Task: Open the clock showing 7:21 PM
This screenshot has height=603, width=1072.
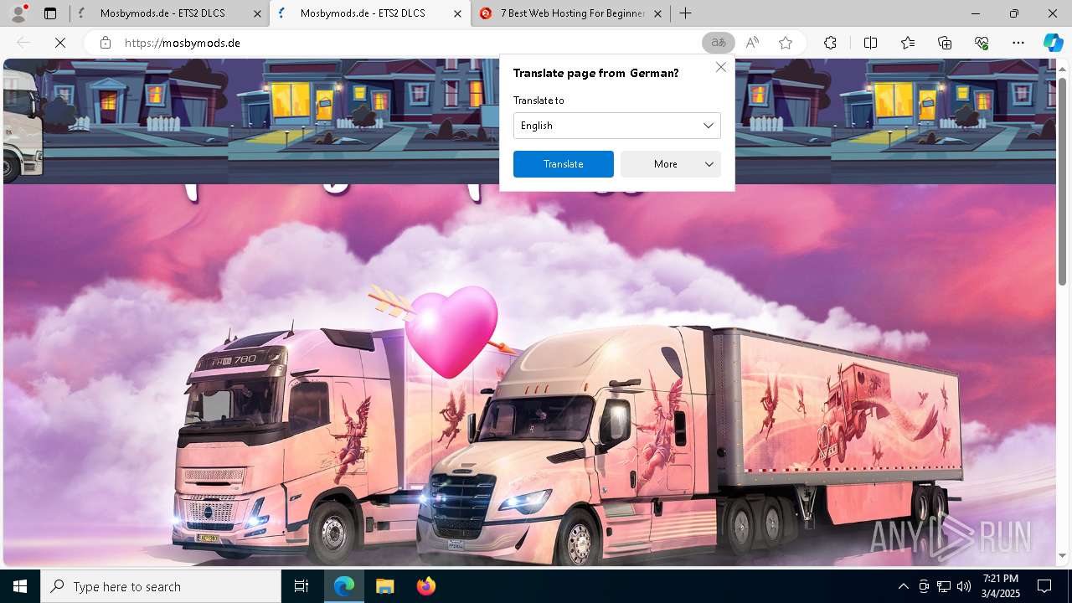Action: (x=1001, y=586)
